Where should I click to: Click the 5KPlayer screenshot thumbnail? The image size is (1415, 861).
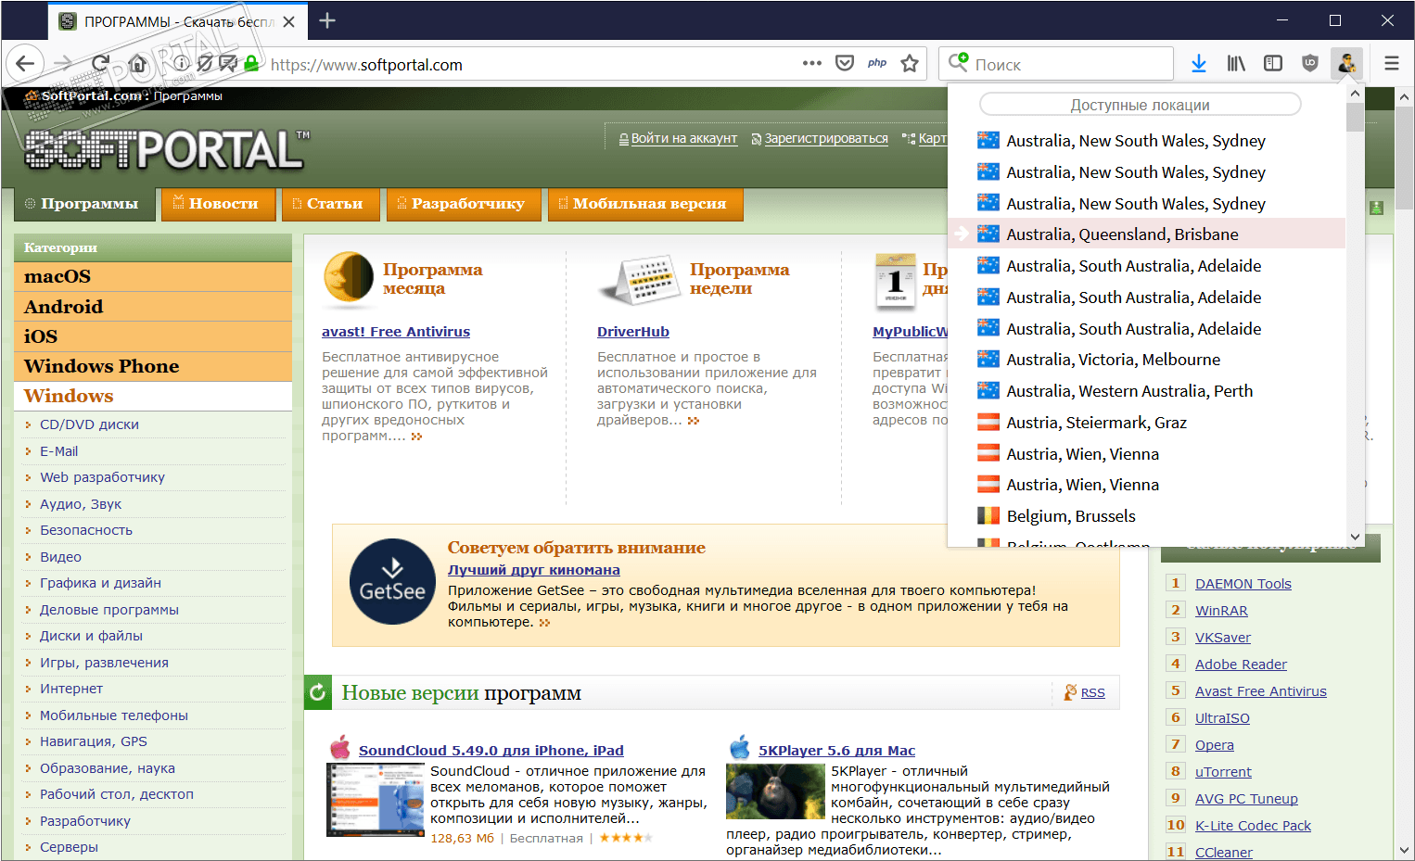775,791
